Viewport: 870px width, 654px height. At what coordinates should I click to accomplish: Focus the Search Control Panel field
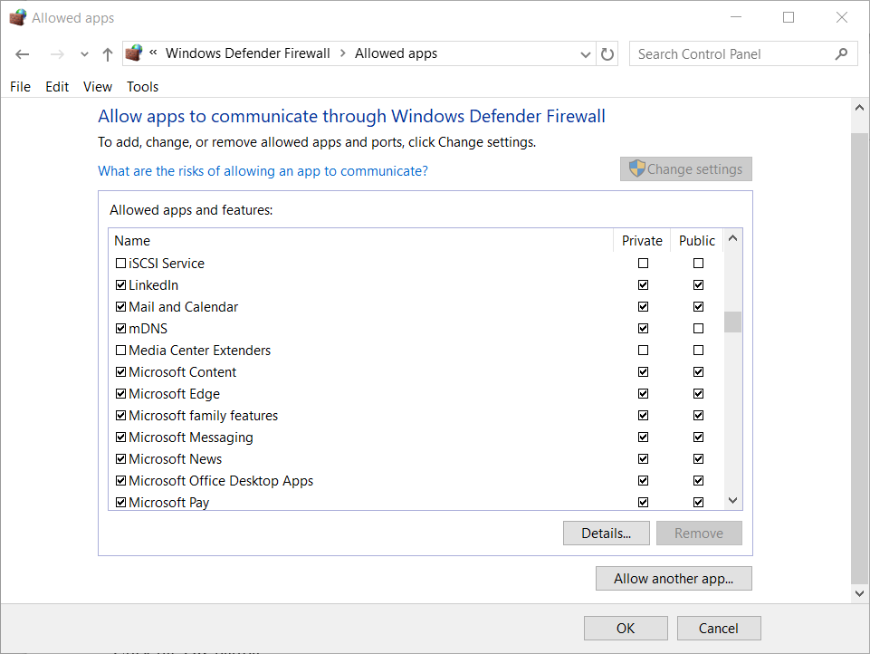[743, 53]
